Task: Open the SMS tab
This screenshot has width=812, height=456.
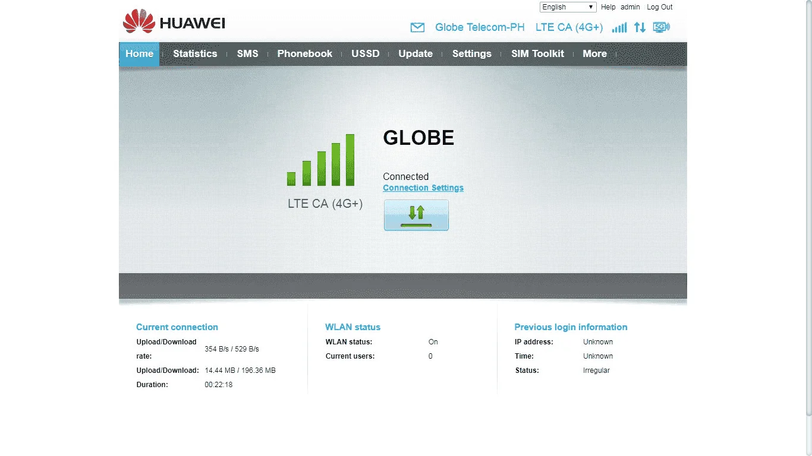Action: (x=247, y=53)
